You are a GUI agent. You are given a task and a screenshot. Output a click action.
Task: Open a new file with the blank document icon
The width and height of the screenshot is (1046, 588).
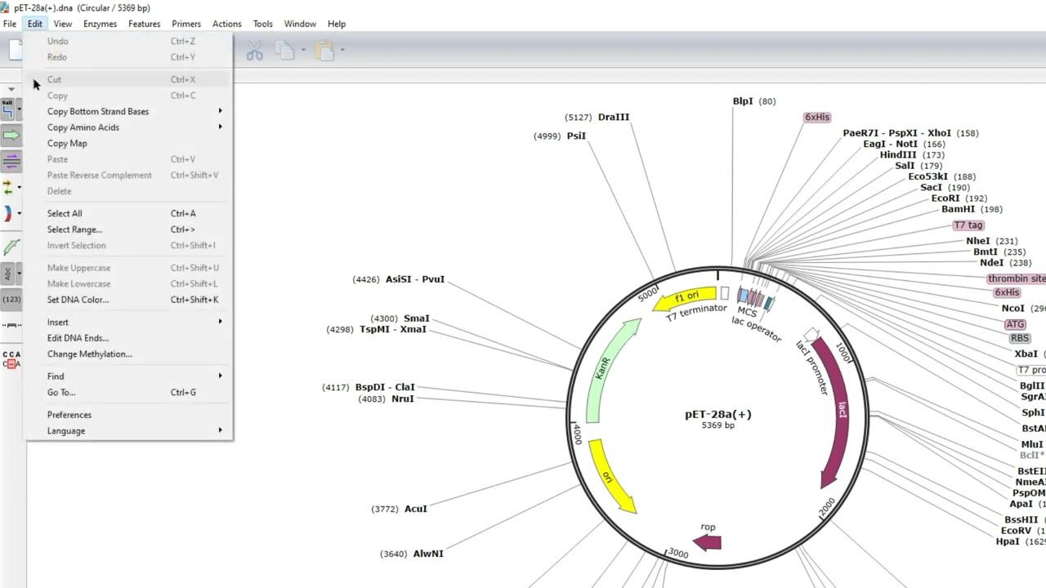click(x=15, y=50)
